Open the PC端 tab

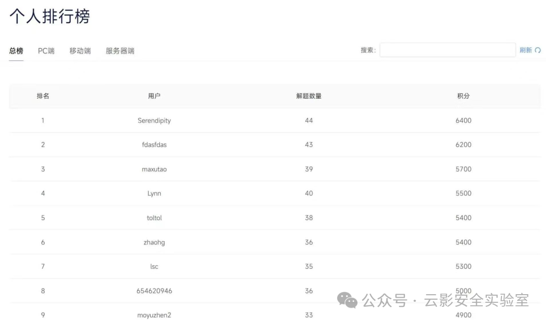[47, 51]
